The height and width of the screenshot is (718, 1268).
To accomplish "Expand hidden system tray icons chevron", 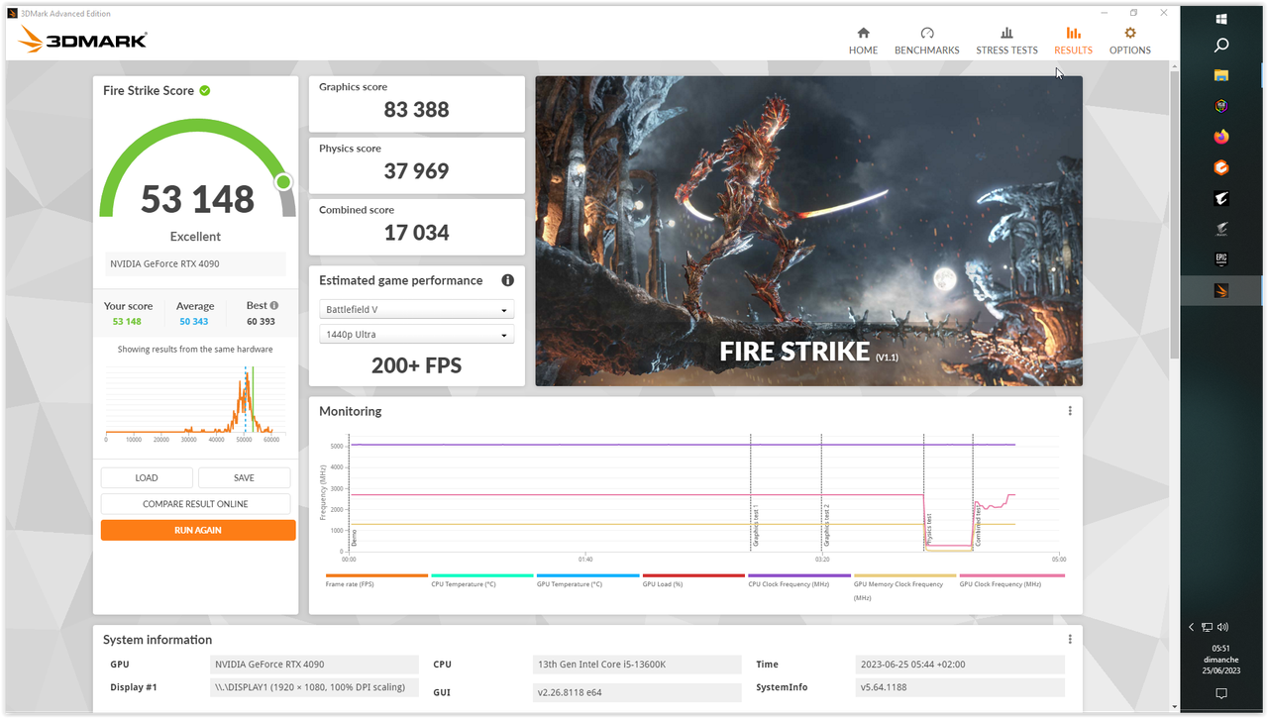I will [1192, 627].
